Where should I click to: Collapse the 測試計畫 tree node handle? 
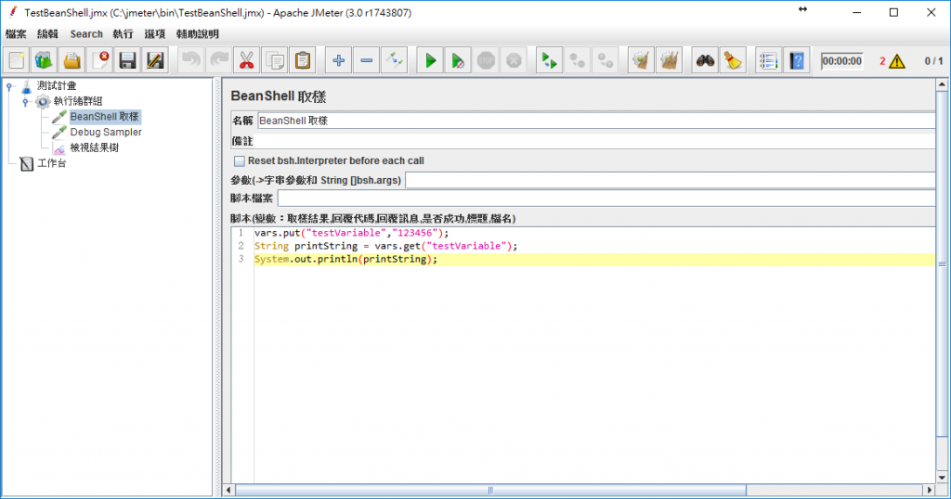(x=9, y=86)
